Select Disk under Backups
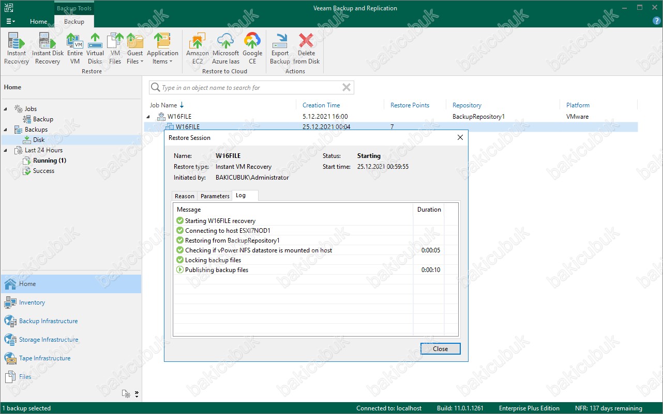The image size is (663, 414). 39,140
